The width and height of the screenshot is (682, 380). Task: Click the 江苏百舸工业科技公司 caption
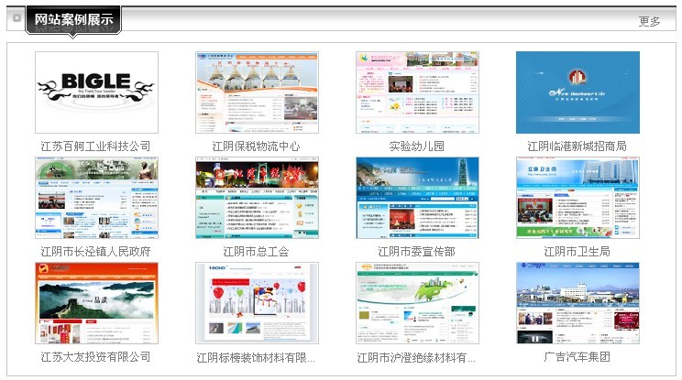95,147
